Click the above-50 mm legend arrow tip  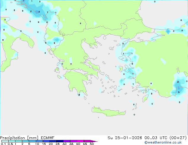click(x=94, y=141)
